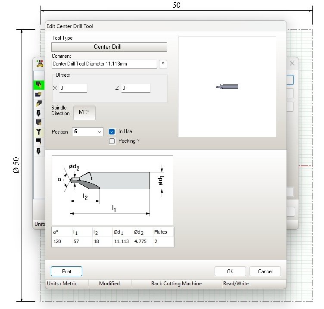324x309 pixels.
Task: Click the asterisk button beside the Comment field
Action: (x=163, y=64)
